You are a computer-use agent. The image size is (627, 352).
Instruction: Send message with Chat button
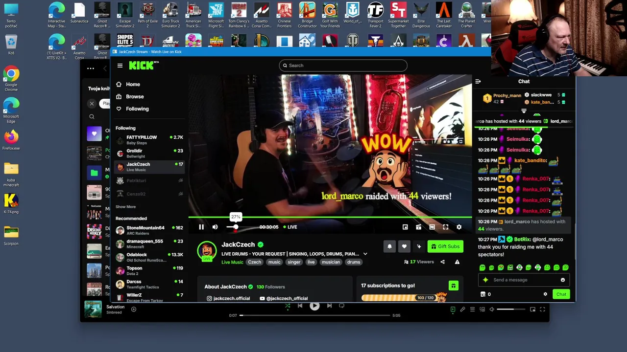[x=561, y=294]
